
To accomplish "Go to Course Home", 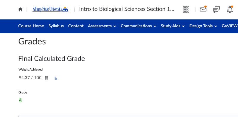I will pyautogui.click(x=31, y=26).
